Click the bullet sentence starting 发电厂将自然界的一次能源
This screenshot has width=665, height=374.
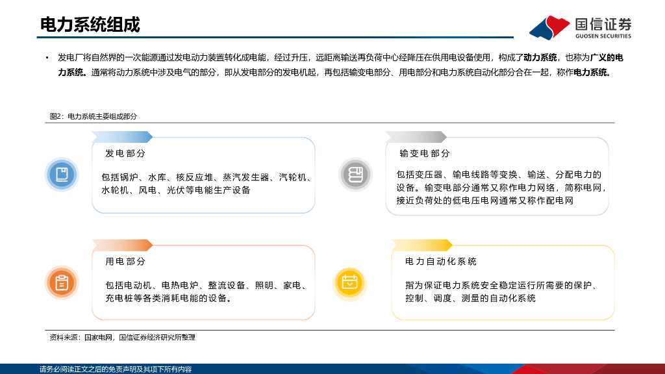pyautogui.click(x=340, y=58)
